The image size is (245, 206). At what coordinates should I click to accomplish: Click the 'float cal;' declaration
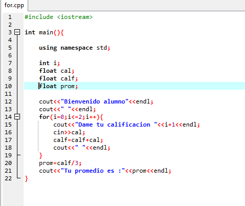(56, 71)
